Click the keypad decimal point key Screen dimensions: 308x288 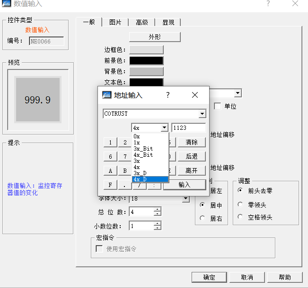125,185
